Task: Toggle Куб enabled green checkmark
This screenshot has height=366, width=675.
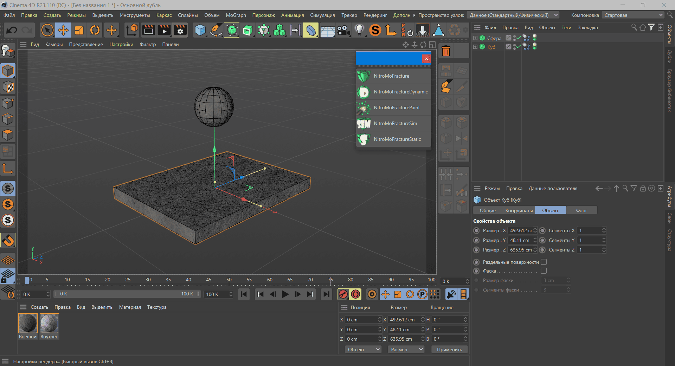Action: coord(519,47)
